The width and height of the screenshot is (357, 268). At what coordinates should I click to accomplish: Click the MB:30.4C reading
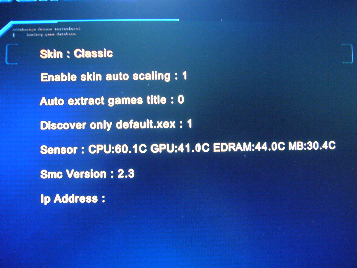(312, 146)
